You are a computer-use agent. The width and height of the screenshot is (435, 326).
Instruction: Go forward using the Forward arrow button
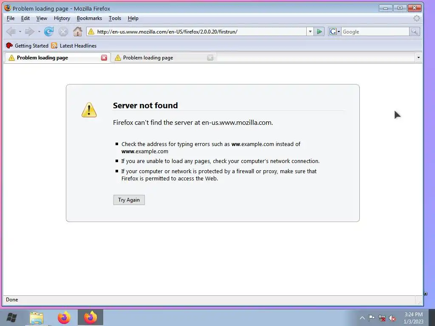click(x=29, y=31)
